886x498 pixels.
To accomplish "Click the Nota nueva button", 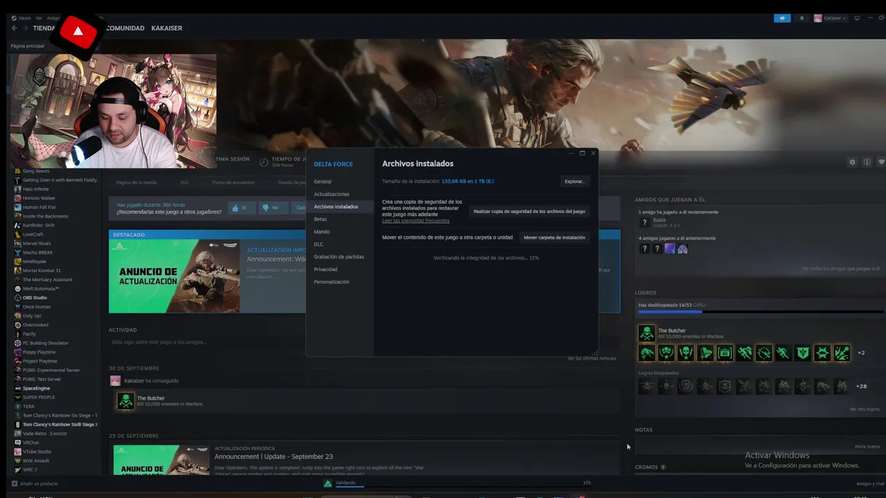I will tap(867, 446).
